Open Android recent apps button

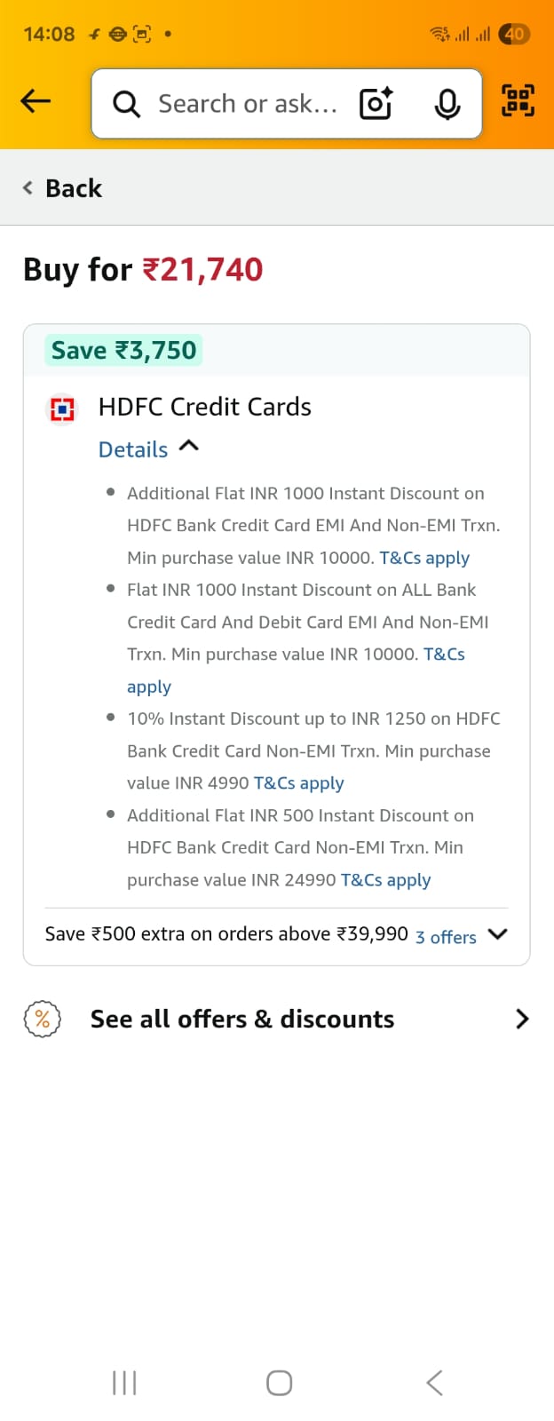124,1382
